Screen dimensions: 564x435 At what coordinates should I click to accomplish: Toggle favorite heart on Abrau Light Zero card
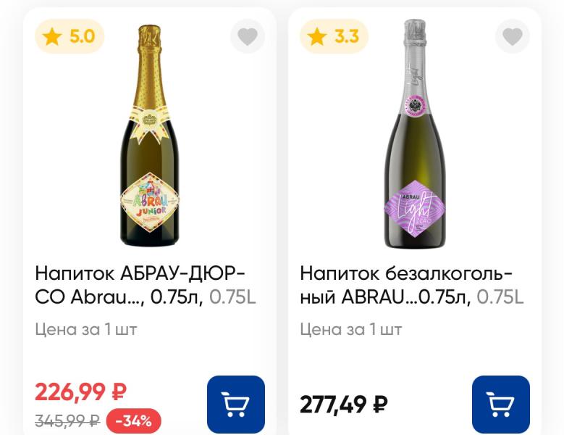pos(513,36)
